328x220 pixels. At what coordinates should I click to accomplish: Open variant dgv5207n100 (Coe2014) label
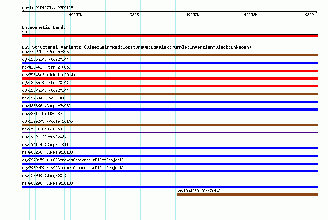coord(45,90)
